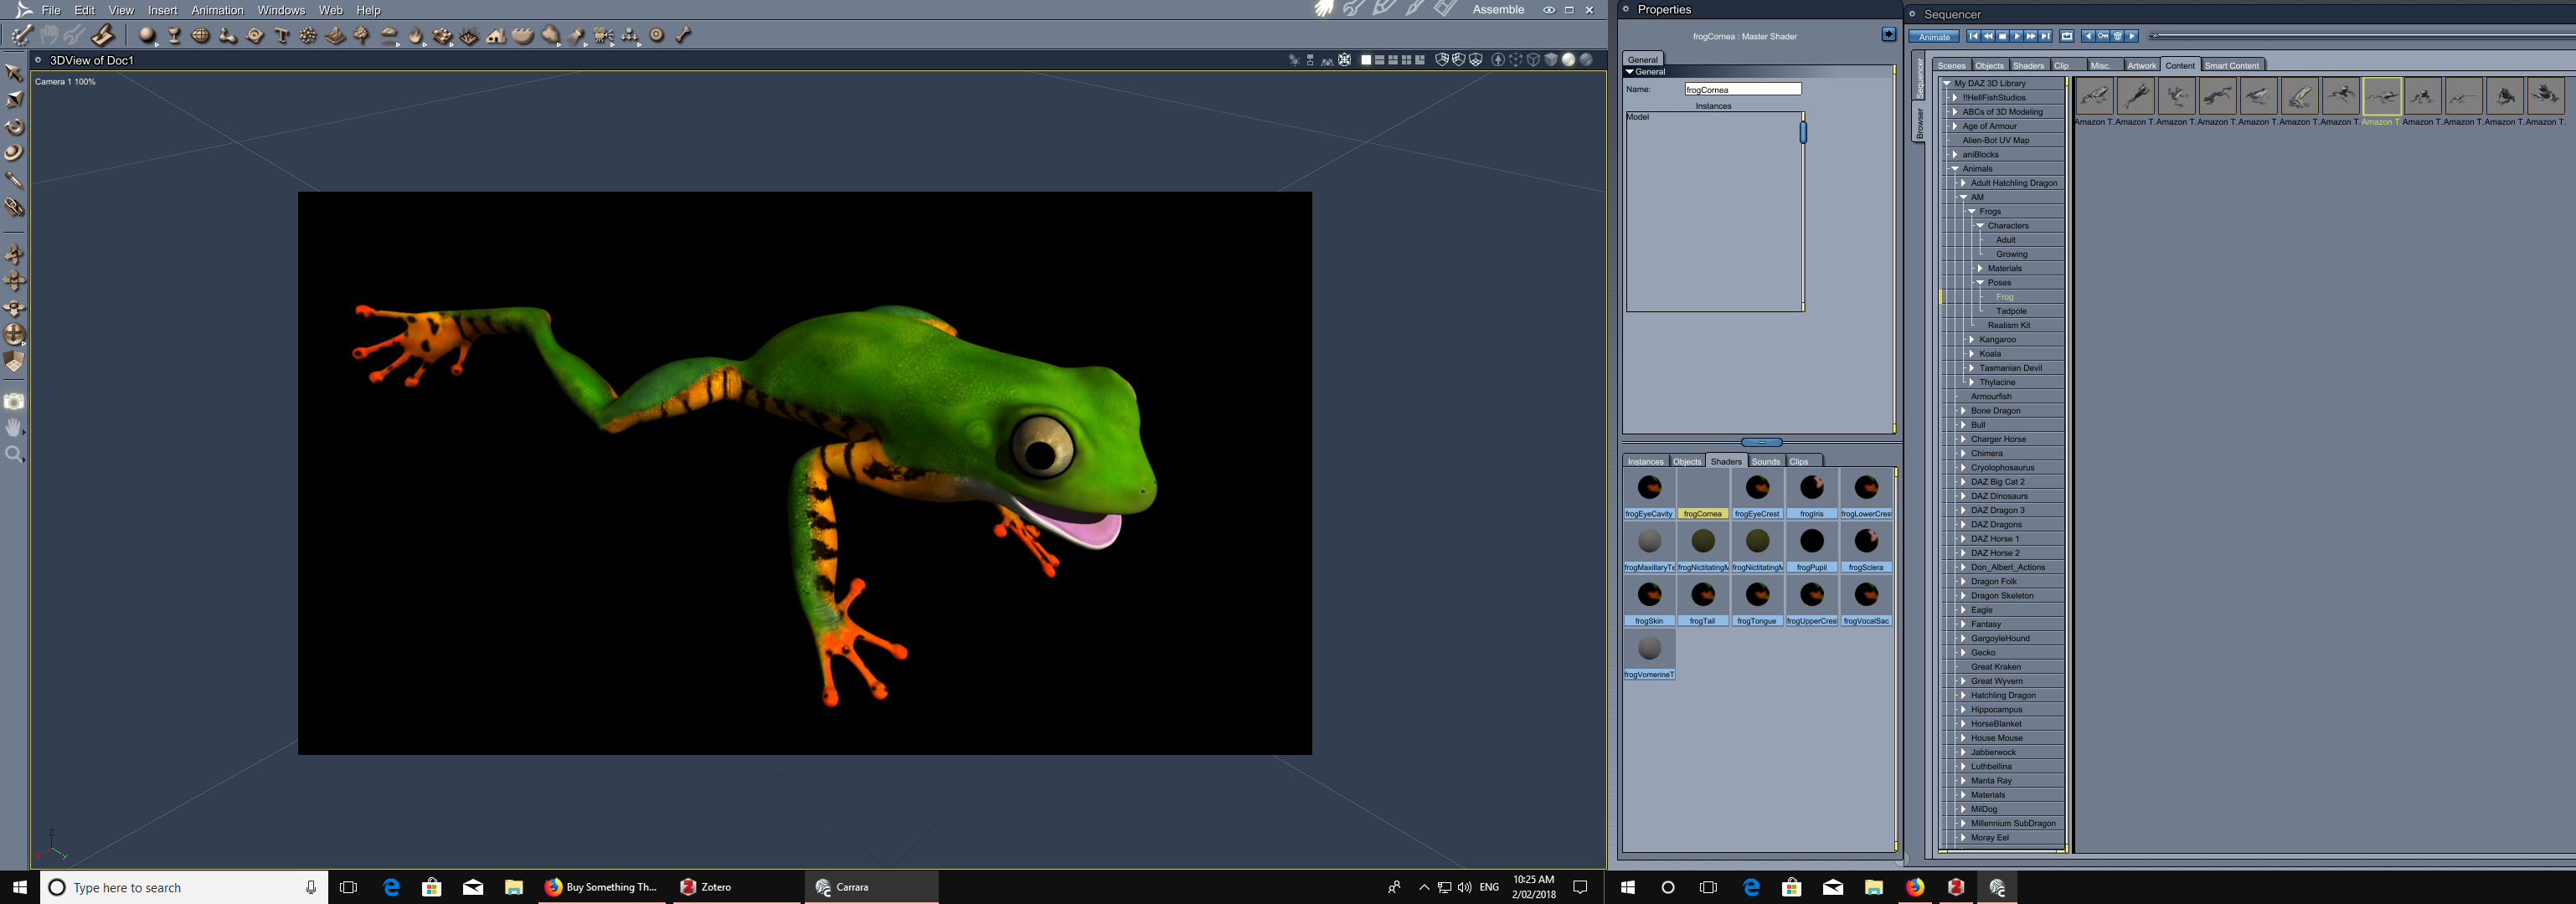Toggle the eye preview icon beside Assemble
This screenshot has height=904, width=2576.
pyautogui.click(x=1548, y=10)
